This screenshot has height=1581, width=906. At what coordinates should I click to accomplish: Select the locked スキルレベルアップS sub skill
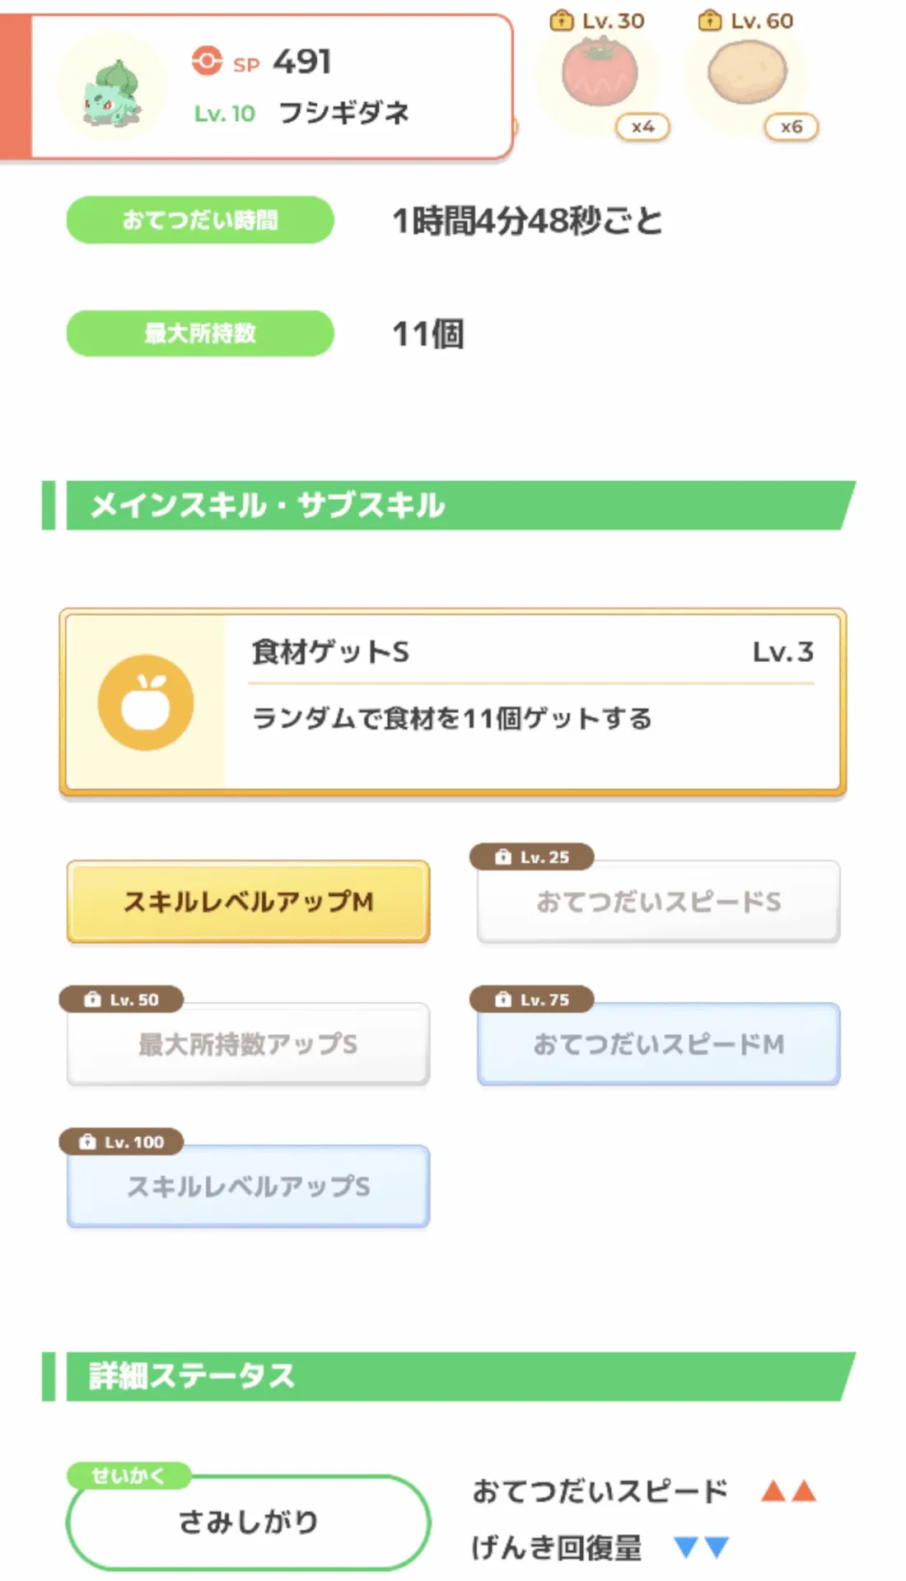248,1187
